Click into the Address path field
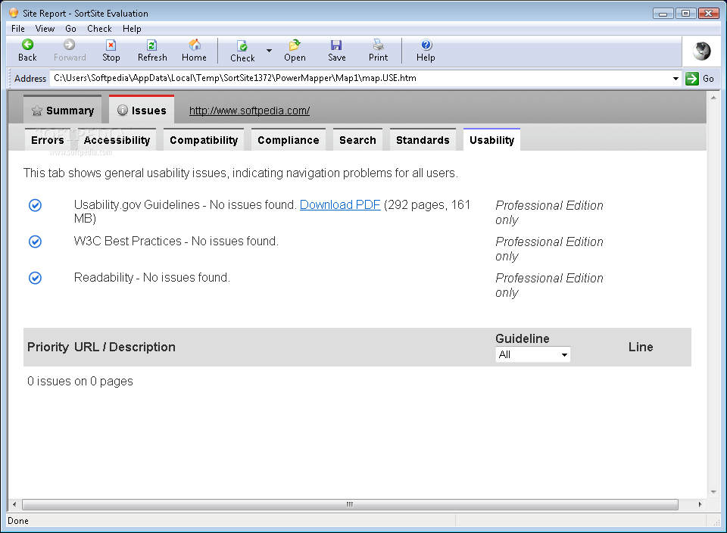 [x=362, y=78]
